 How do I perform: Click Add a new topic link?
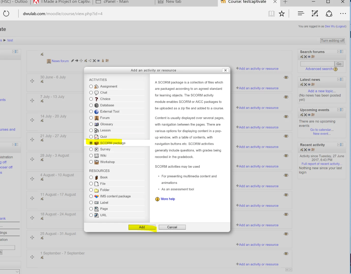pos(322,91)
